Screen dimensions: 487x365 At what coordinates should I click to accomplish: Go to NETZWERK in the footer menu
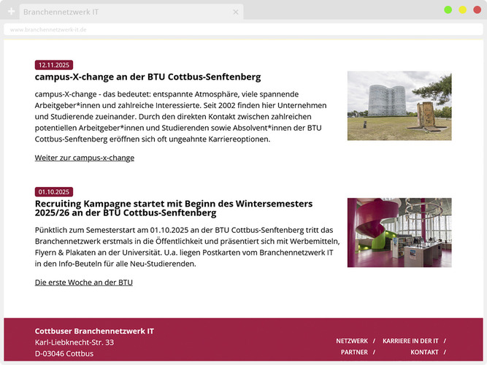click(352, 341)
